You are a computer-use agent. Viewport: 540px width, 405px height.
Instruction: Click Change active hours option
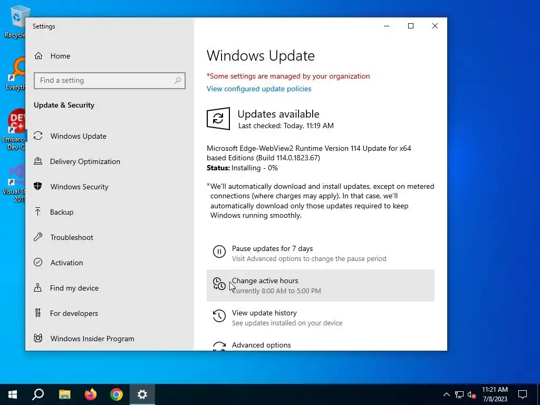320,285
